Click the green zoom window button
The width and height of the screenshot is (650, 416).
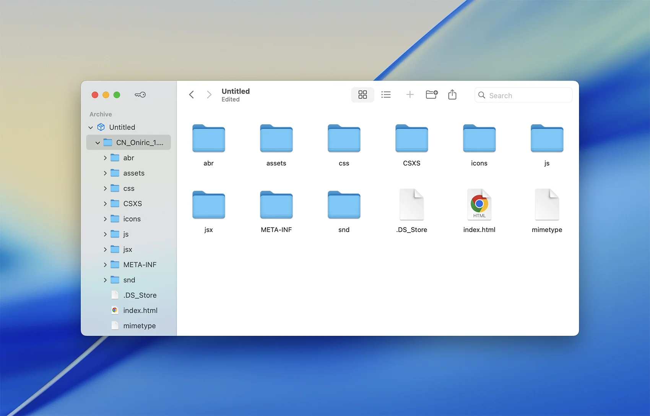point(117,95)
